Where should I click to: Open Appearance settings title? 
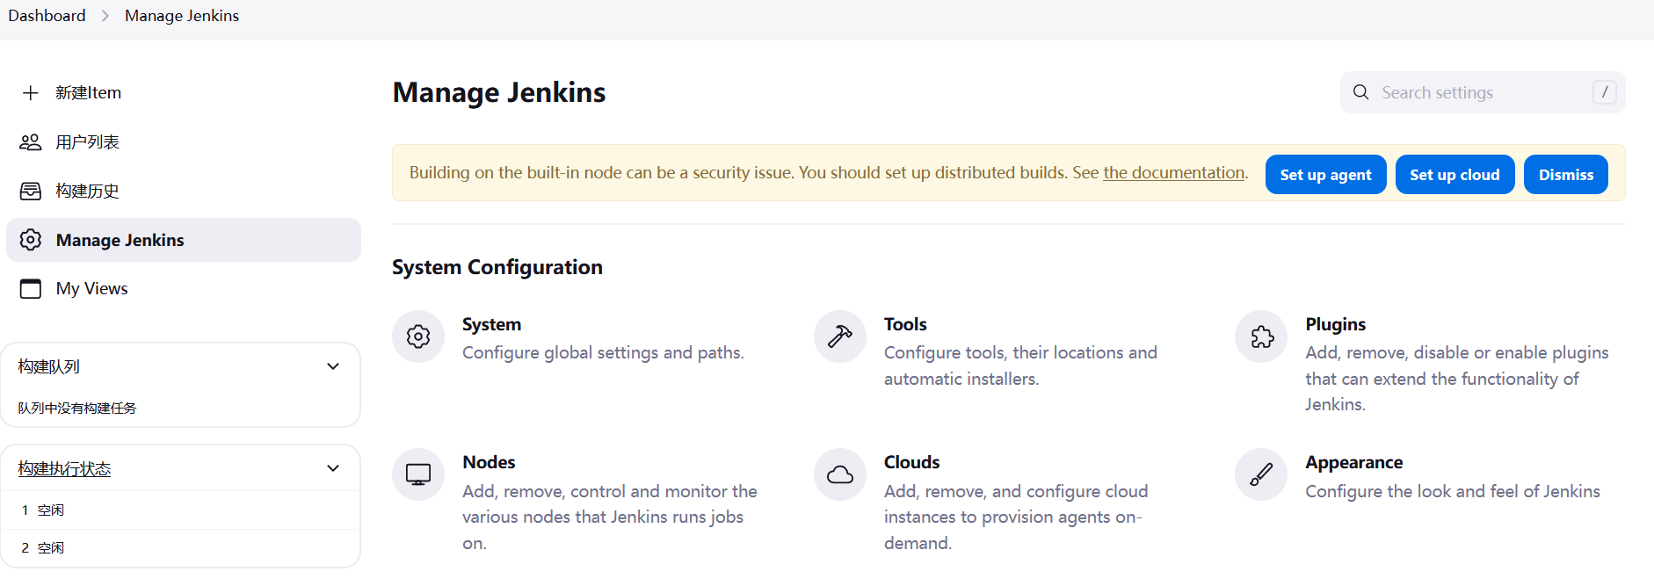pyautogui.click(x=1353, y=462)
